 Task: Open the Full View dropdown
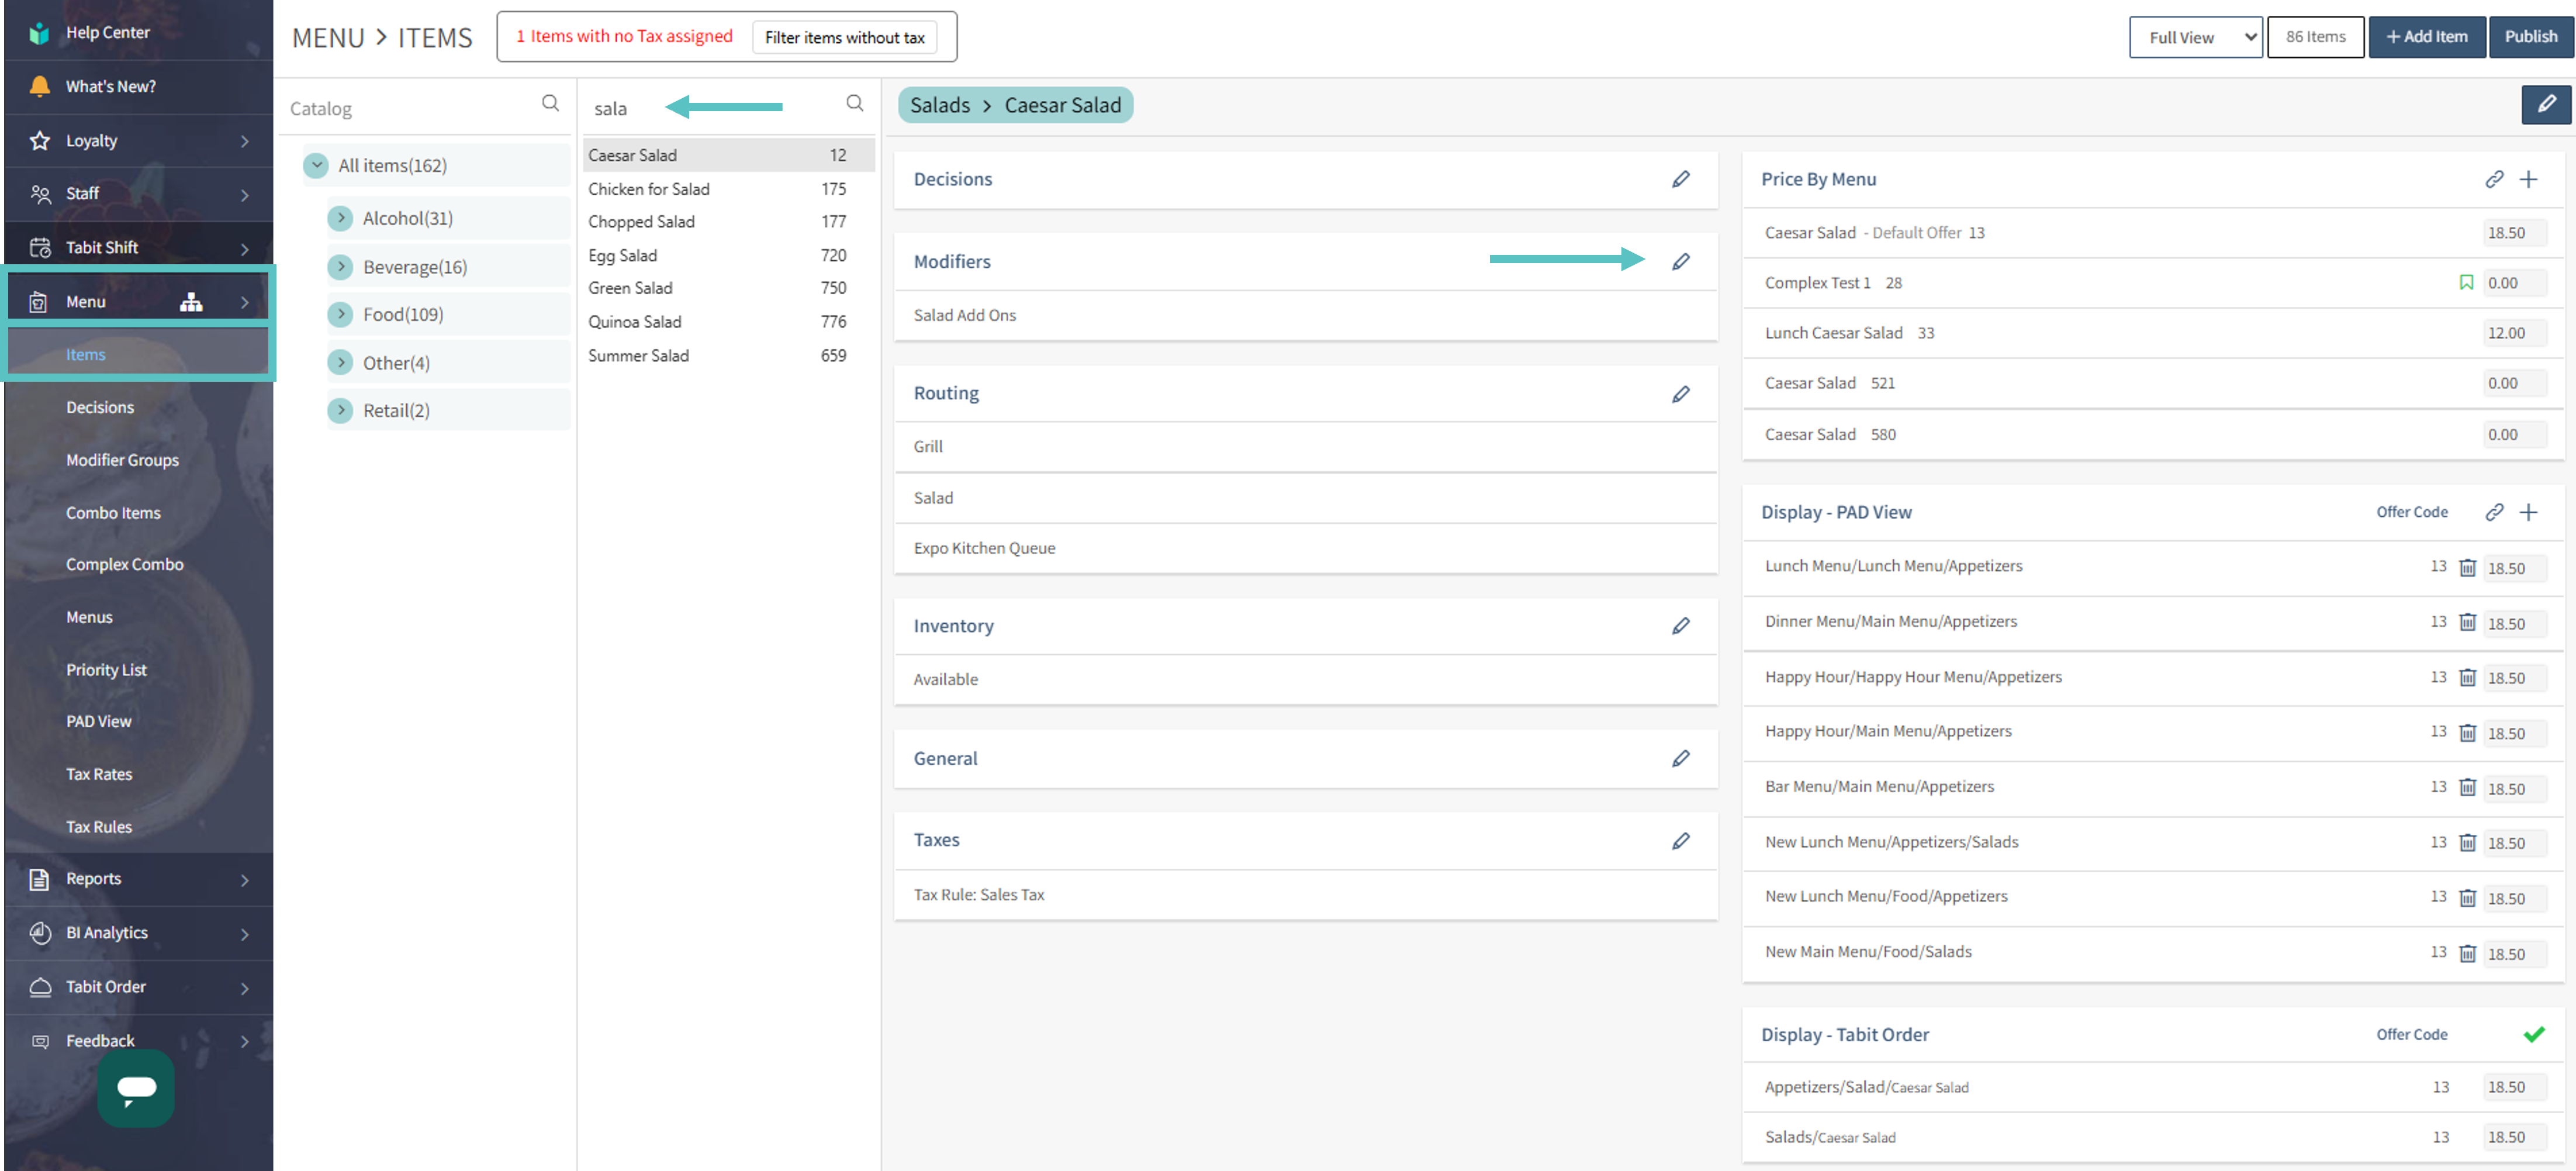click(x=2195, y=37)
